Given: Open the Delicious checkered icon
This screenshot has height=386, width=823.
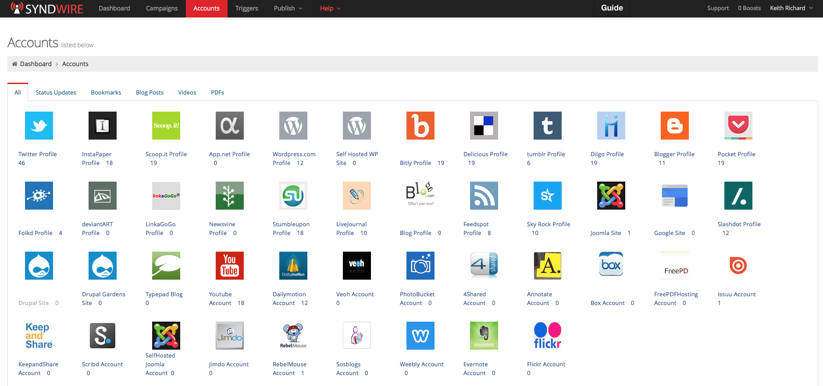Looking at the screenshot, I should pos(484,126).
